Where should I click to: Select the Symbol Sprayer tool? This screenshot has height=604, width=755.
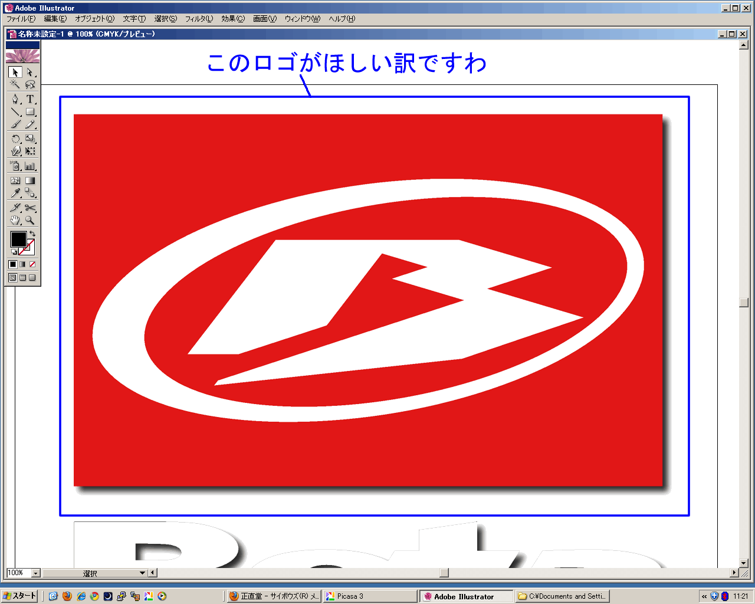(16, 166)
